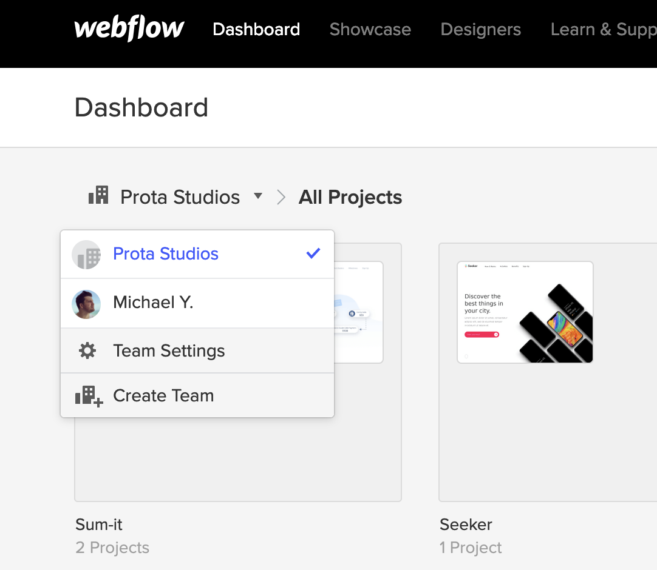This screenshot has width=657, height=570.
Task: Collapse the team dropdown arrow
Action: tap(258, 196)
